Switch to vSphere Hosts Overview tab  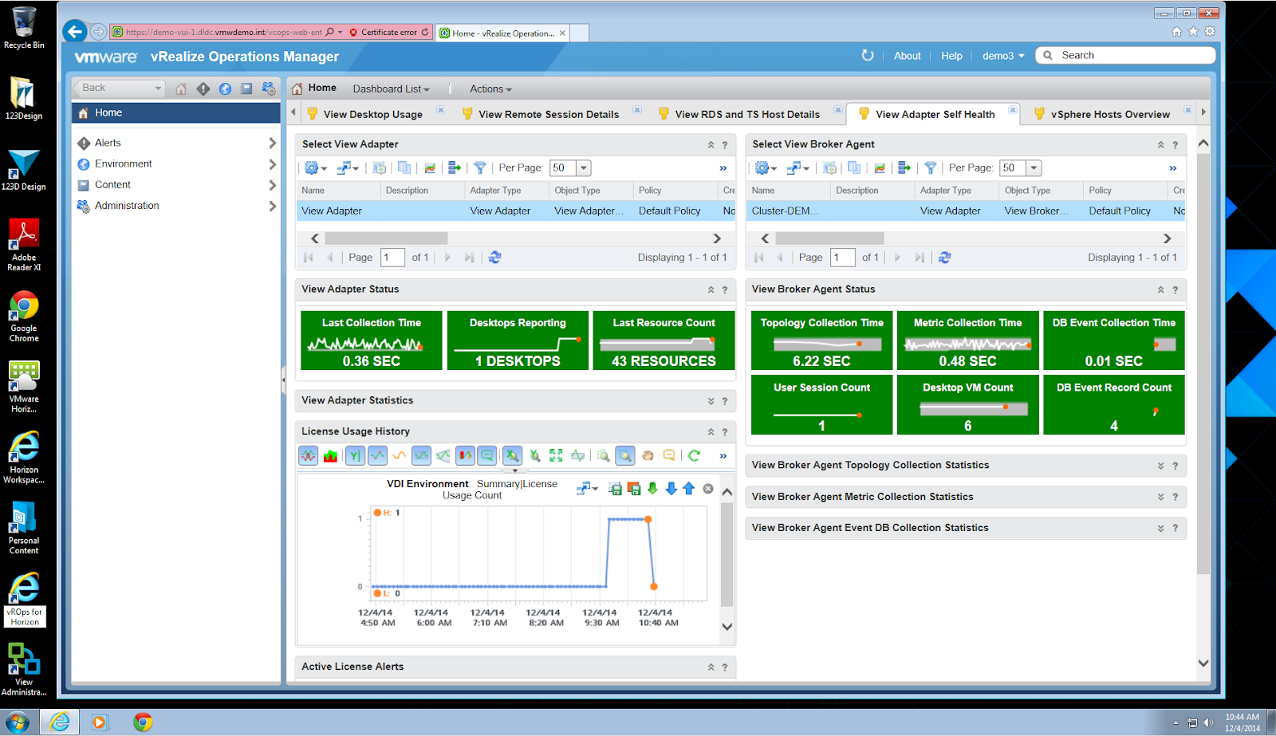click(1110, 114)
